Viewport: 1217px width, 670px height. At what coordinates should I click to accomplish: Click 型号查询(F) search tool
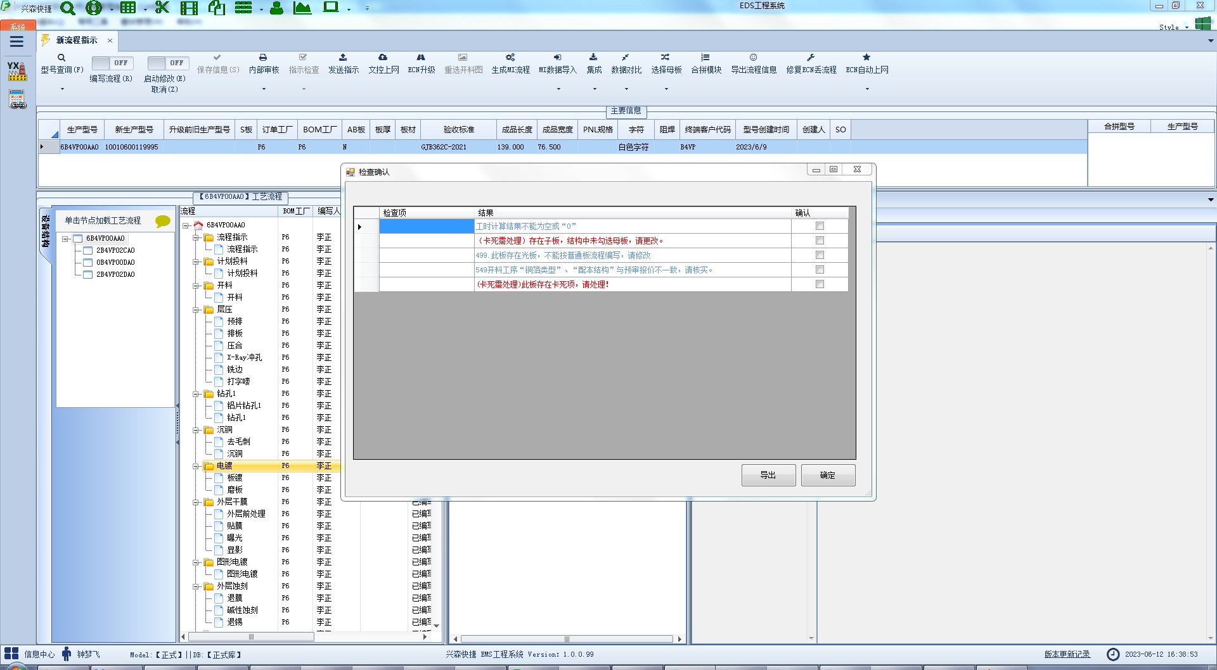pyautogui.click(x=62, y=64)
